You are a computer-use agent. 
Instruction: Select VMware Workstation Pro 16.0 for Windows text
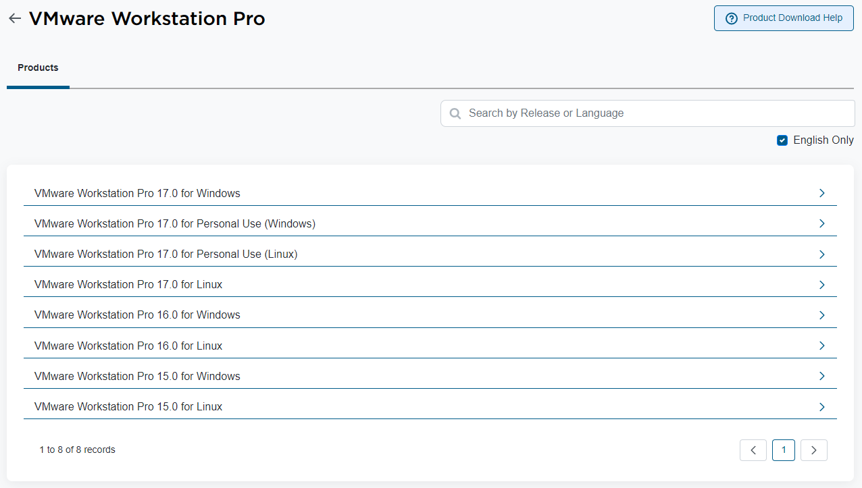pos(137,315)
